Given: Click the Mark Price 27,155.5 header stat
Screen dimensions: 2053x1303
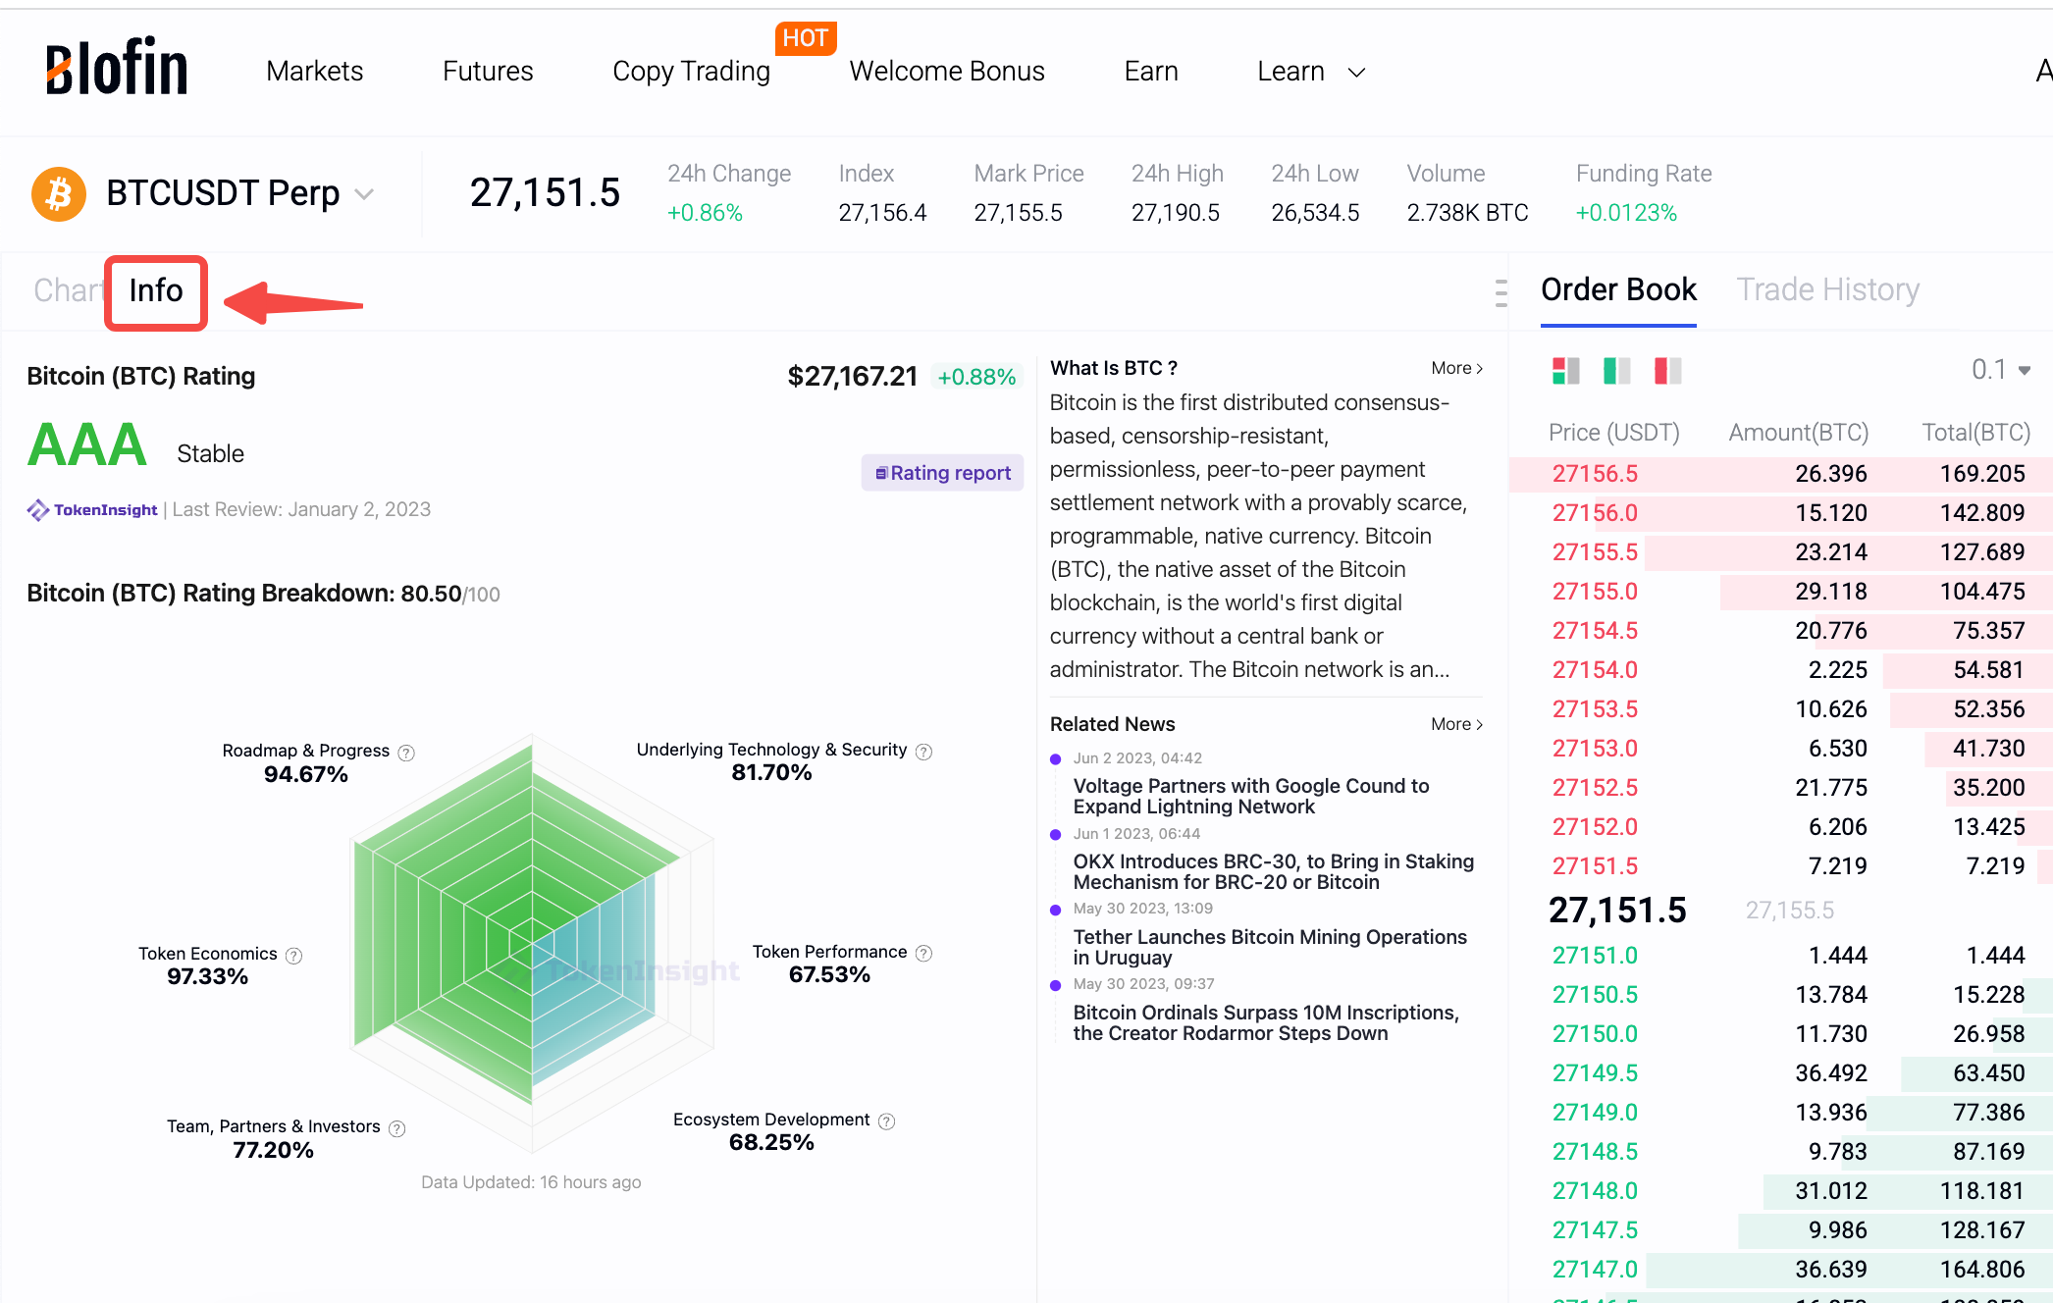Looking at the screenshot, I should 1018,213.
